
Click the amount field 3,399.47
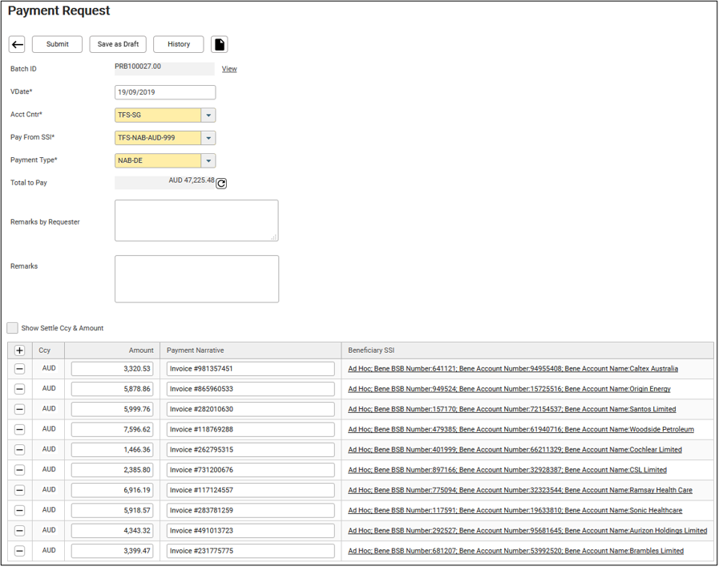112,550
